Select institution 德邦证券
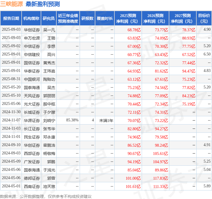The height and width of the screenshot is (199, 212). 32,178
